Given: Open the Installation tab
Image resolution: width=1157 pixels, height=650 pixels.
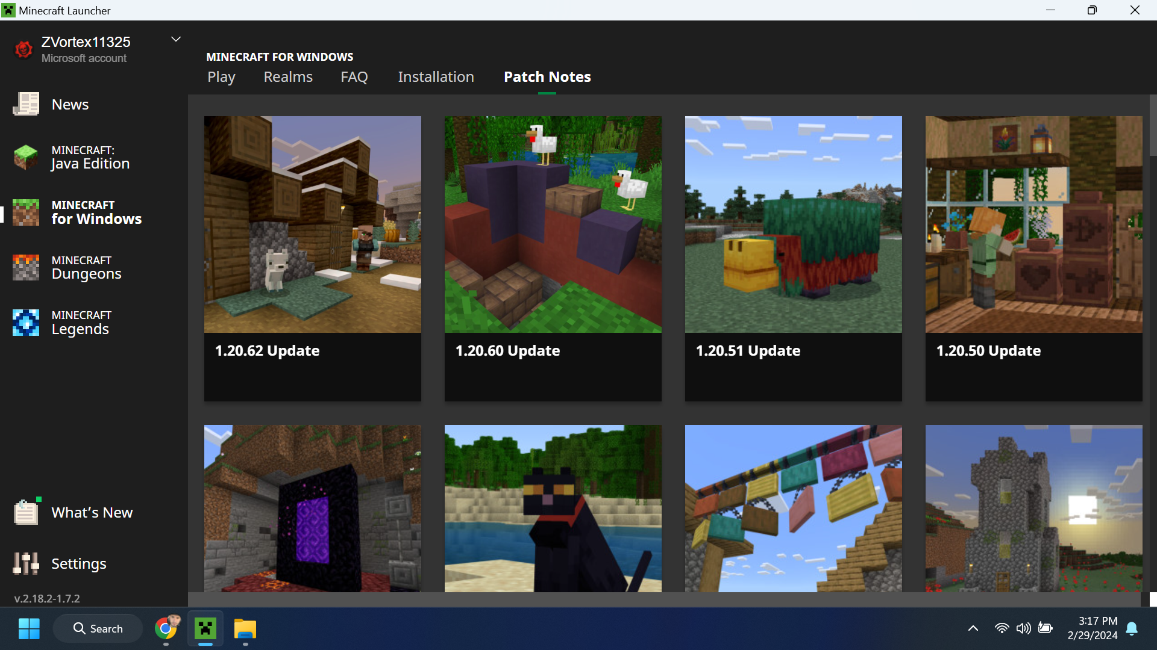Looking at the screenshot, I should tap(436, 77).
